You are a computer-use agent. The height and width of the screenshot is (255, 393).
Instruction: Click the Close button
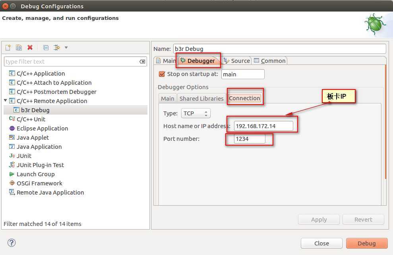321,243
